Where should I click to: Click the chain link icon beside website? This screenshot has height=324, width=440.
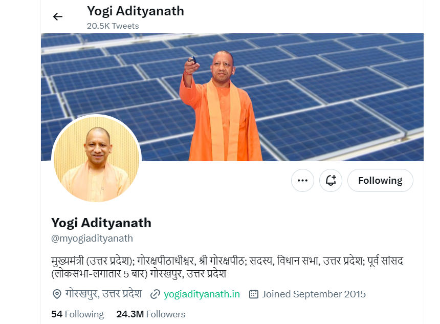(x=155, y=294)
